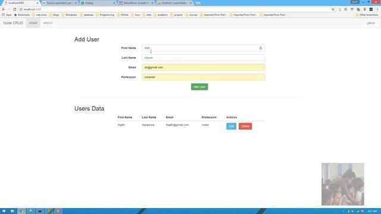Open the Other bookmarks folder

[x=367, y=15]
